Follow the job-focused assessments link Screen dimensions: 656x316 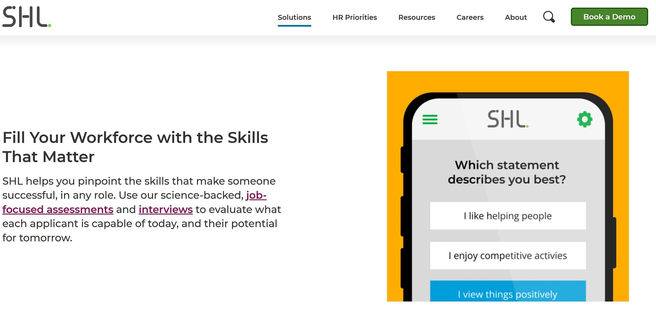coord(58,209)
